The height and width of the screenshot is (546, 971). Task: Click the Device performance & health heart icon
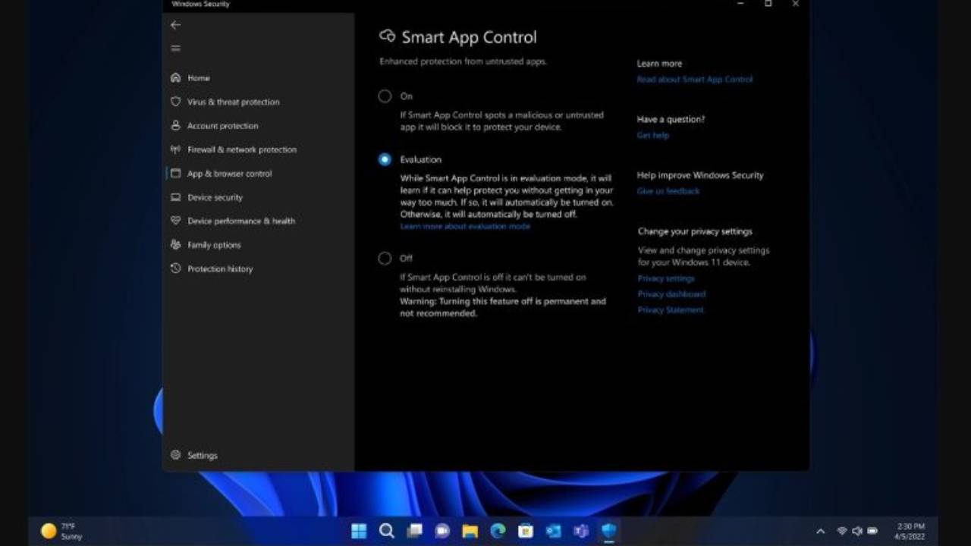tap(176, 221)
